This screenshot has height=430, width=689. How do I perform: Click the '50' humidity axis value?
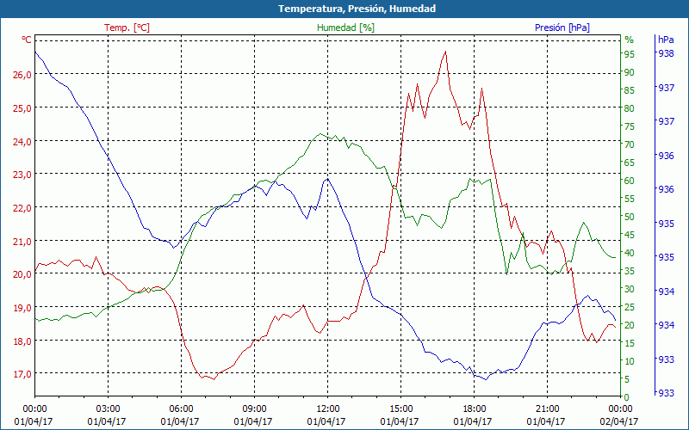(630, 217)
